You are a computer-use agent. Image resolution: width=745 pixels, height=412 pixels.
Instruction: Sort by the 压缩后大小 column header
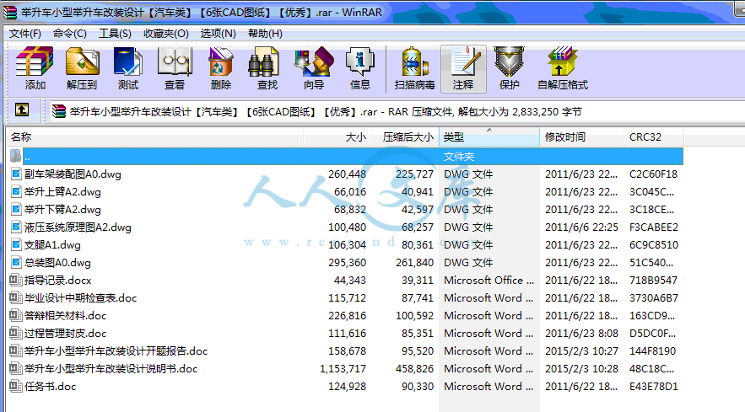tap(405, 137)
